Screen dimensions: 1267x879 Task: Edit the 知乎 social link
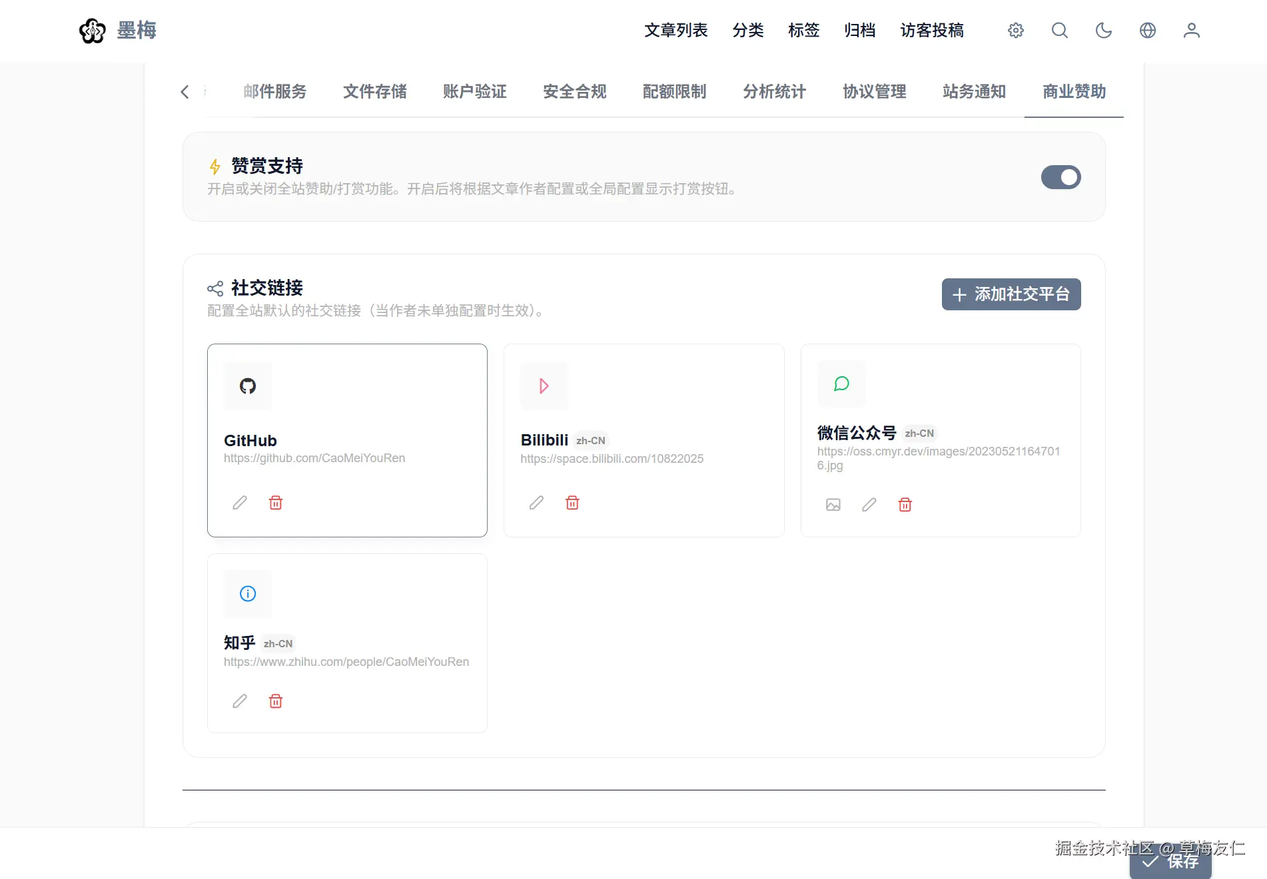point(240,701)
